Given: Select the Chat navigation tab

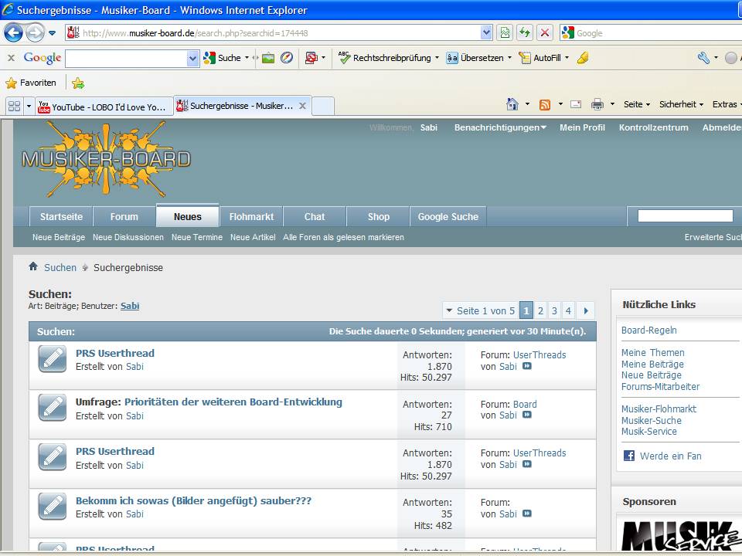Looking at the screenshot, I should (x=315, y=216).
